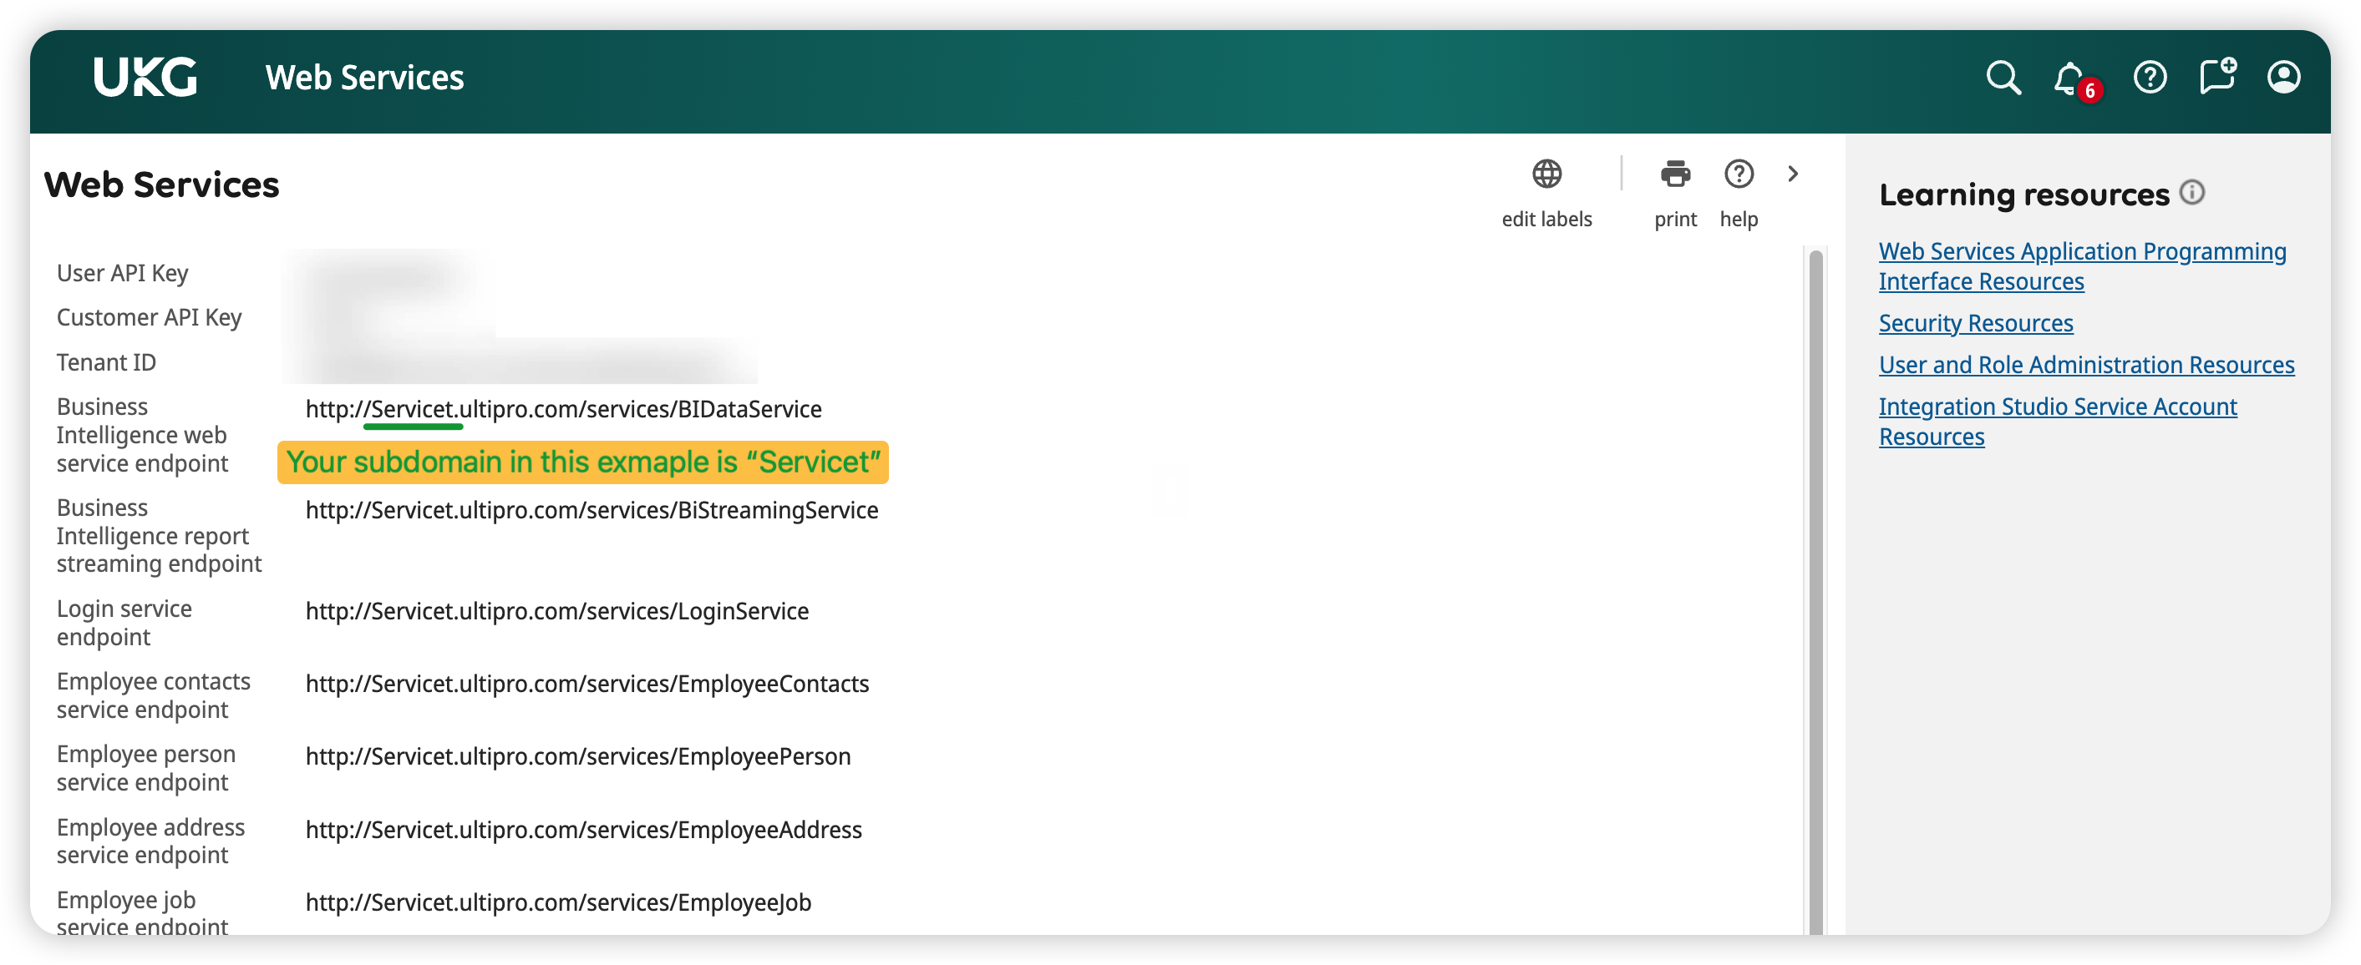Open the user profile account icon
Image resolution: width=2361 pixels, height=965 pixels.
click(x=2283, y=77)
